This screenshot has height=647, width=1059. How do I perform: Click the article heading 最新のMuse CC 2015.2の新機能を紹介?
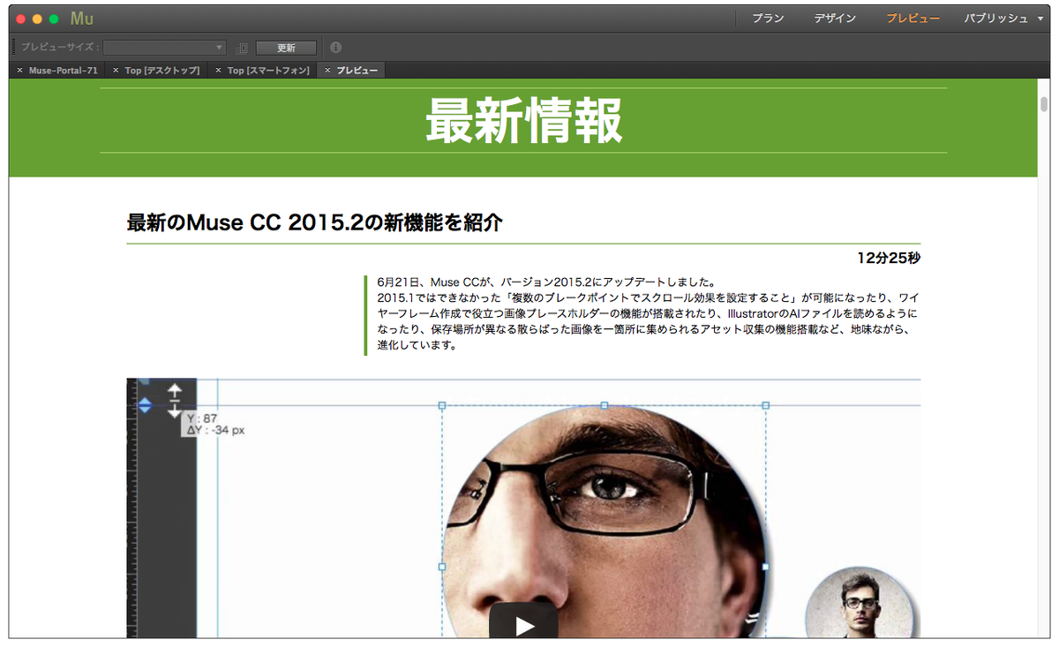click(x=314, y=222)
